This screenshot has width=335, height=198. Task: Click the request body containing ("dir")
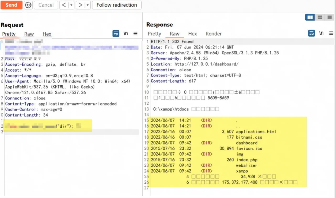[43, 126]
